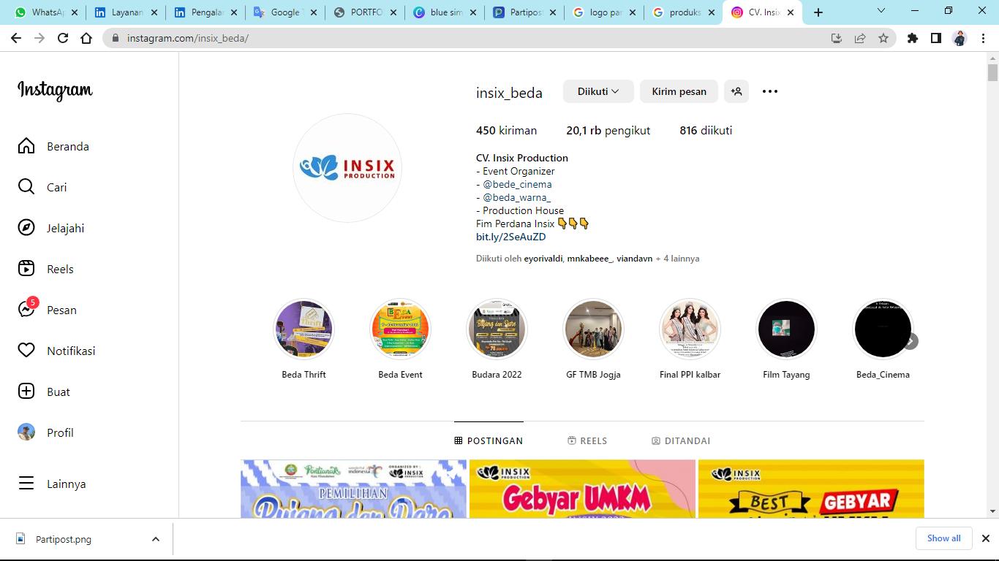Open the tab search chevron
The width and height of the screenshot is (999, 561).
881,11
